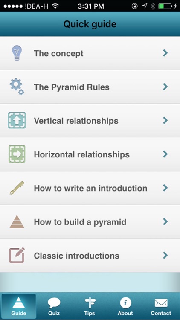
Task: Open How to write an introduction
Action: click(x=90, y=188)
